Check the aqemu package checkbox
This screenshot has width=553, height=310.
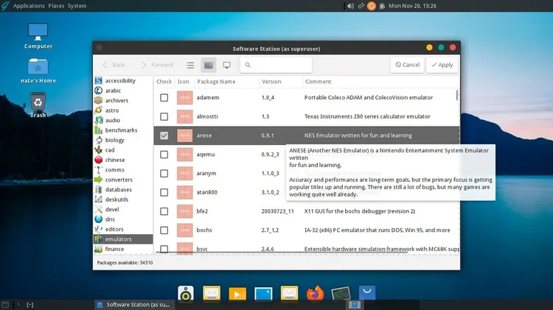pyautogui.click(x=164, y=155)
